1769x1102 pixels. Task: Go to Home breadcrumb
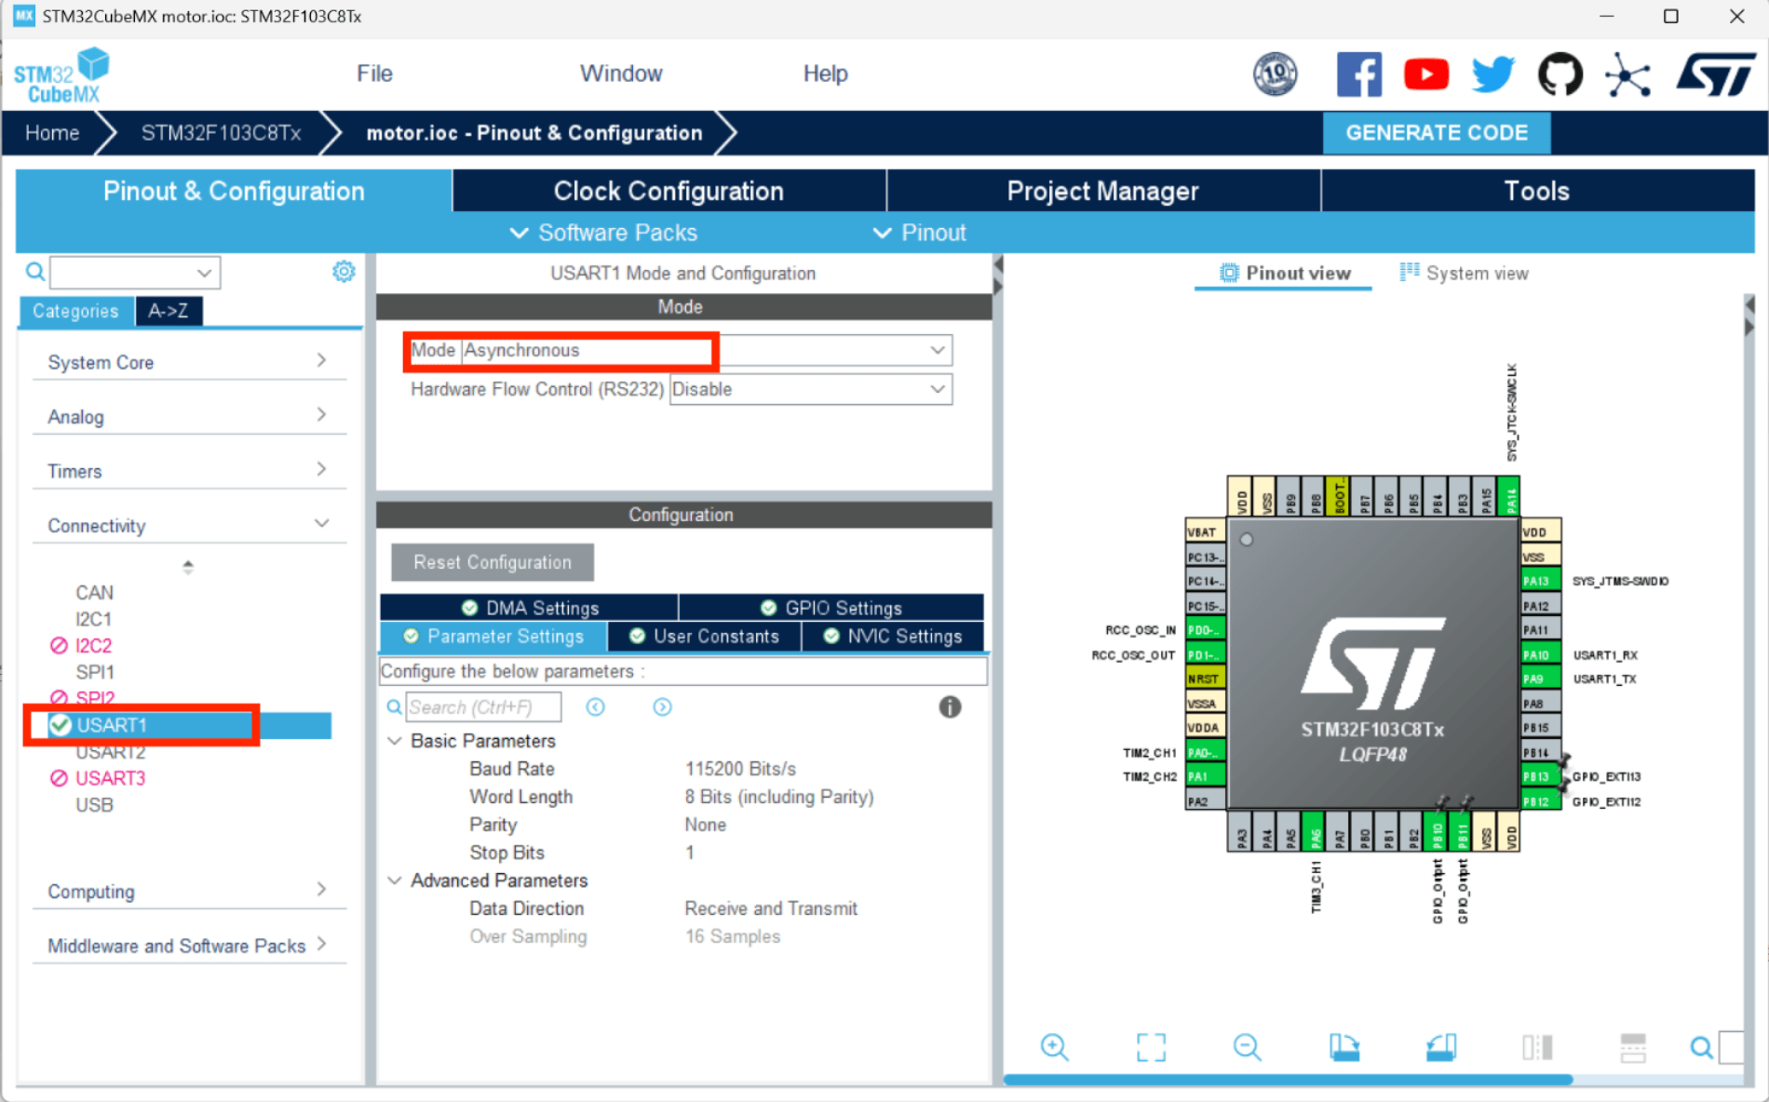click(52, 133)
